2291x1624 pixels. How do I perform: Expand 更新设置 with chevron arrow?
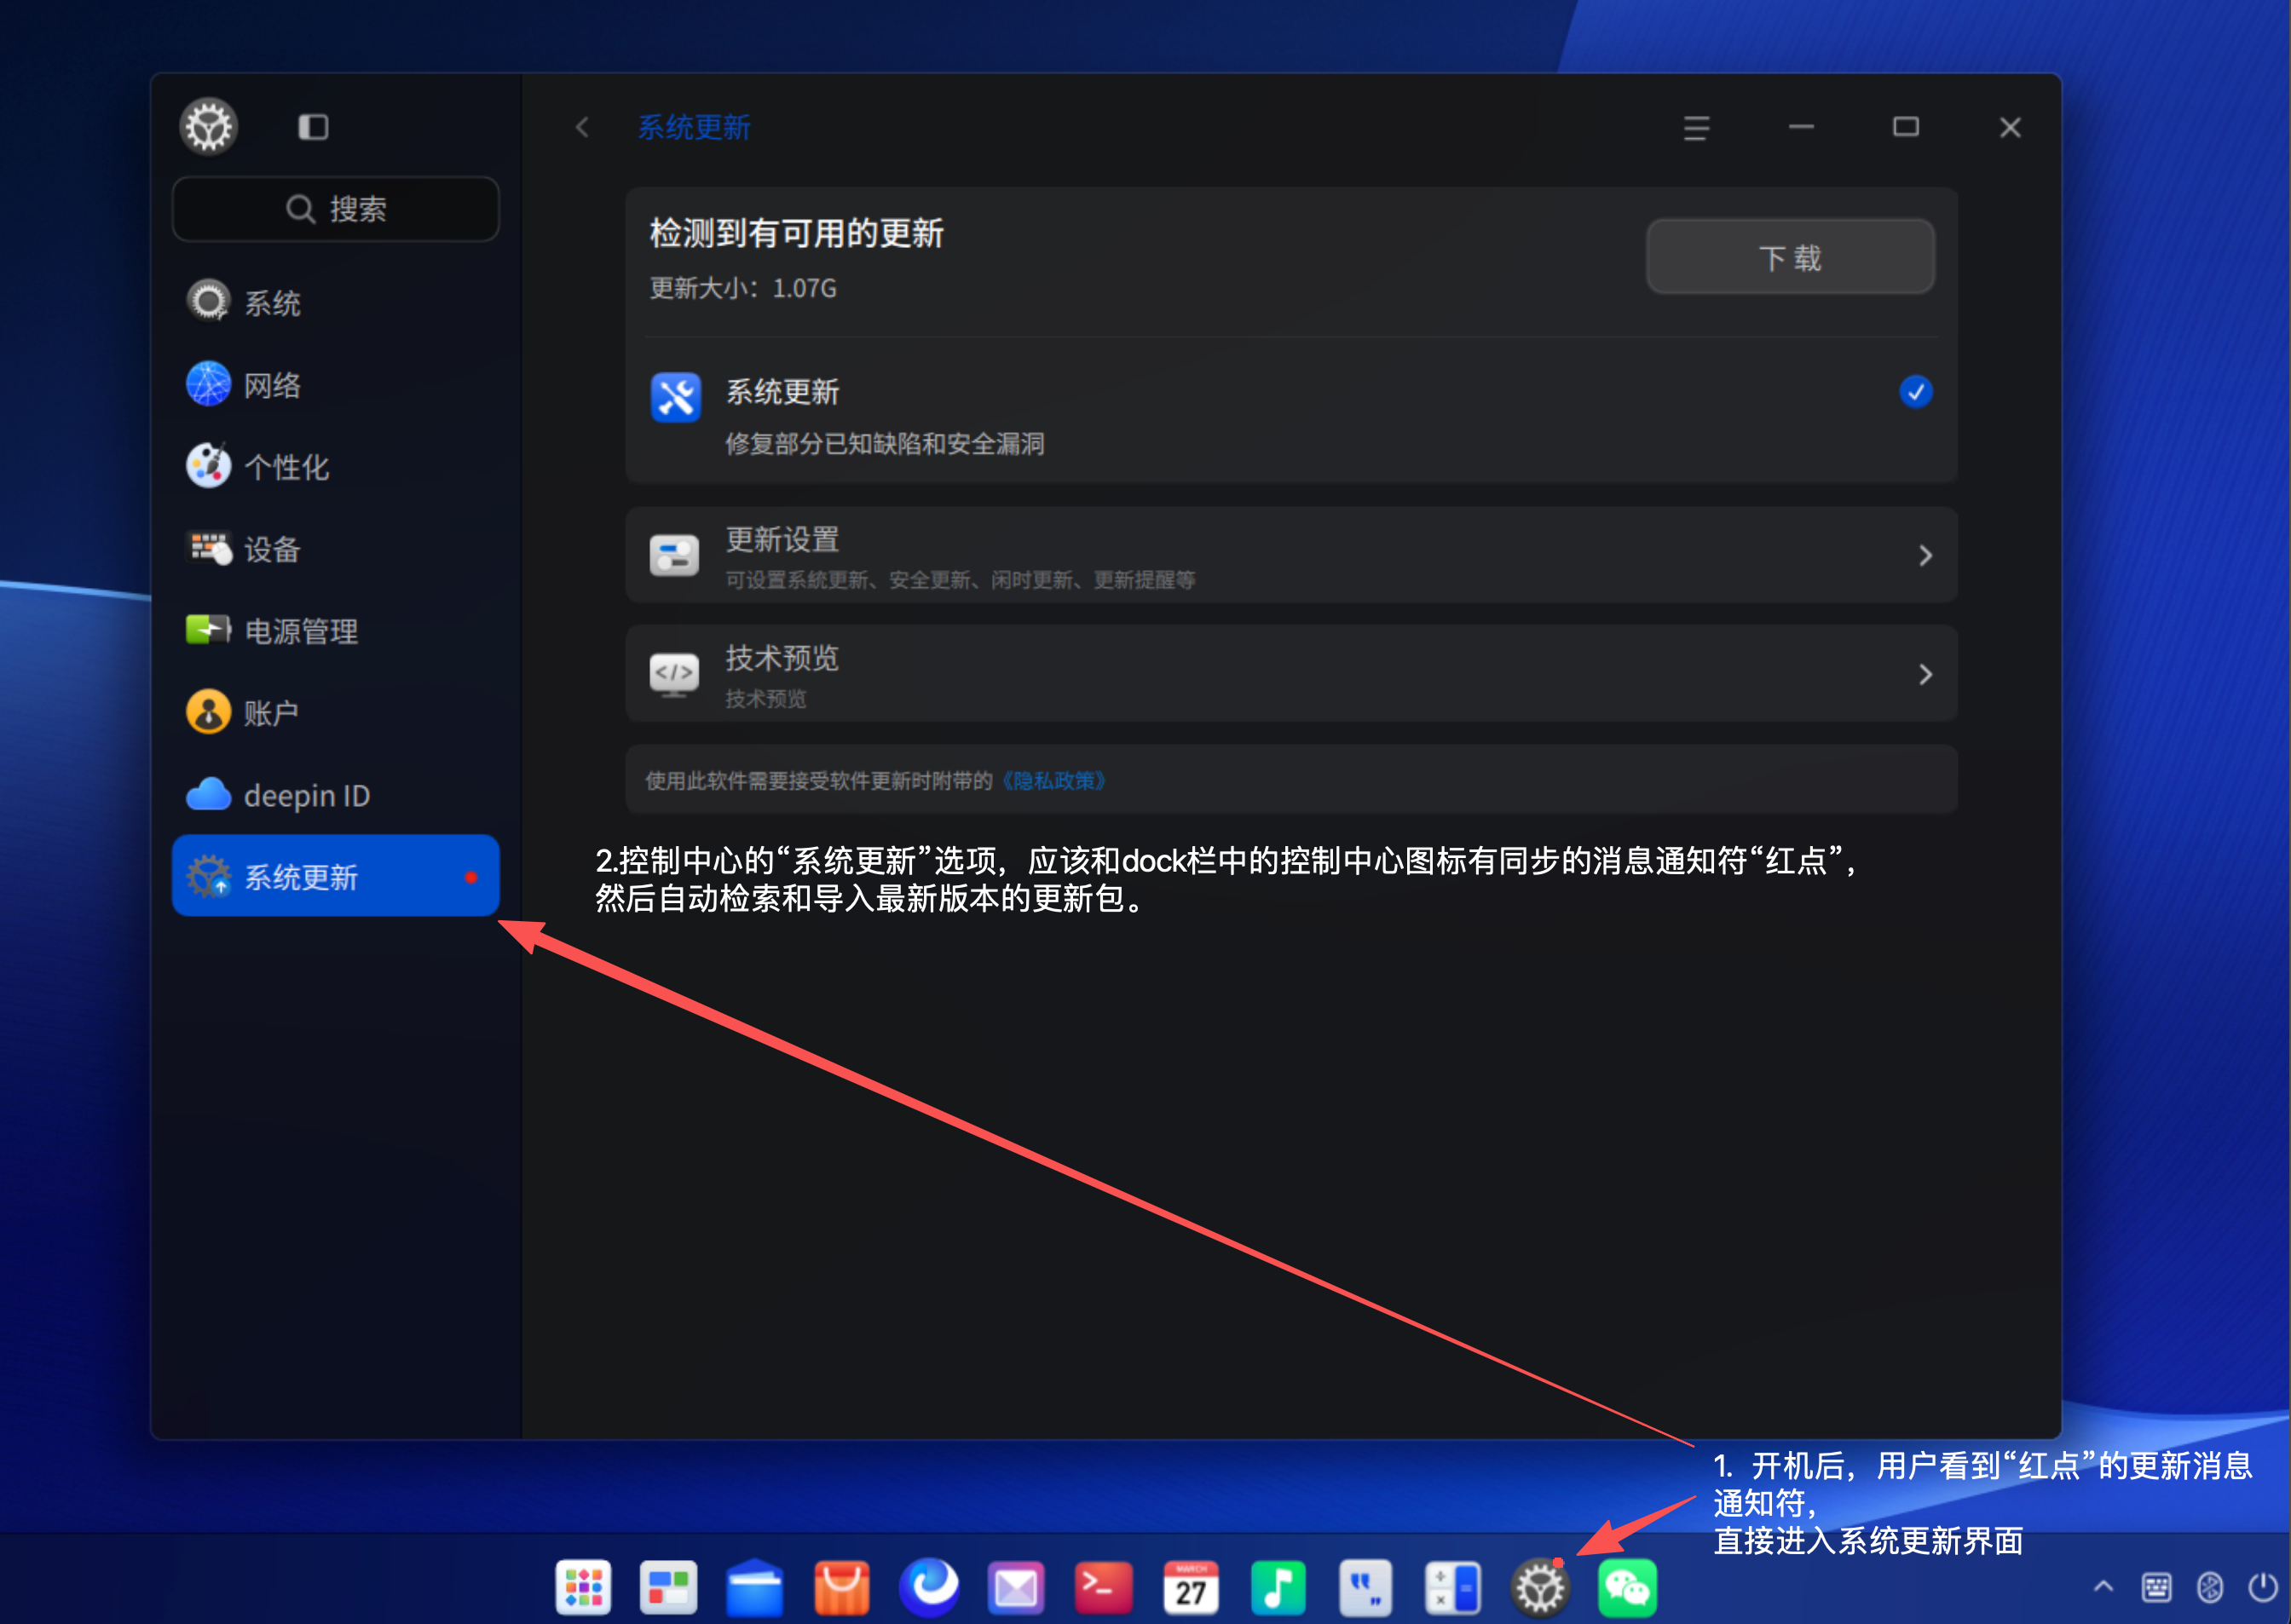[1925, 556]
